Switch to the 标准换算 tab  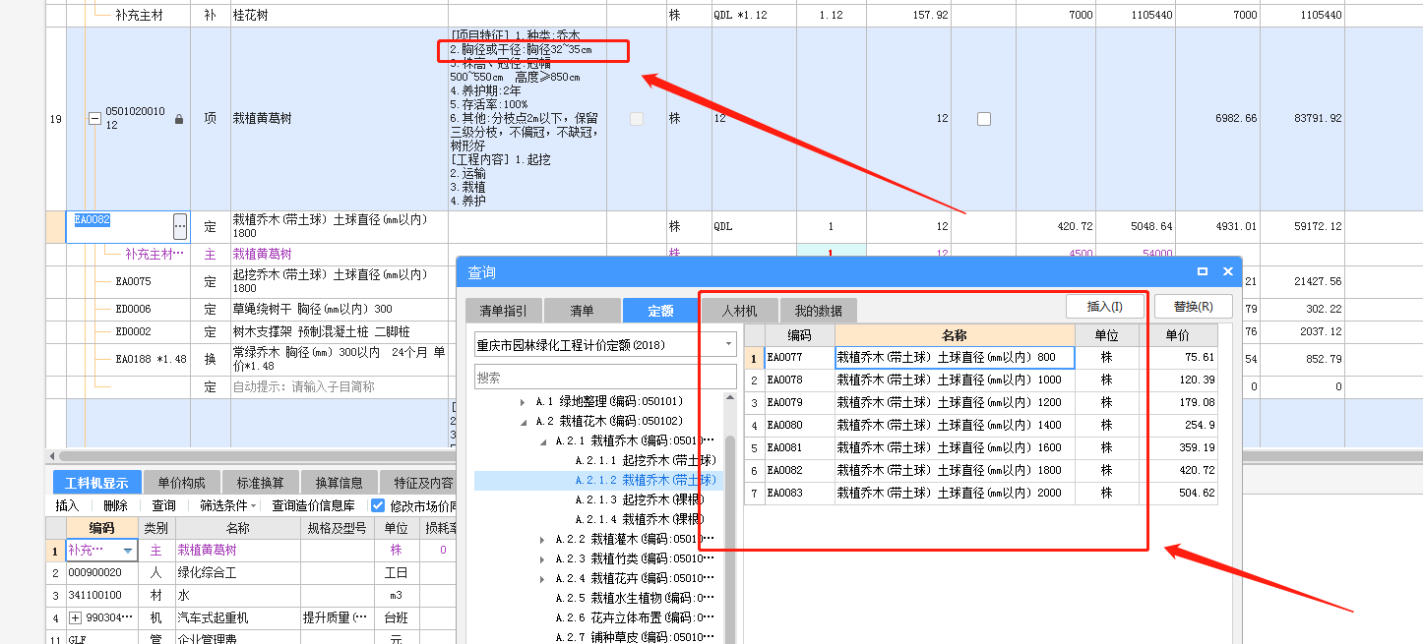[260, 483]
